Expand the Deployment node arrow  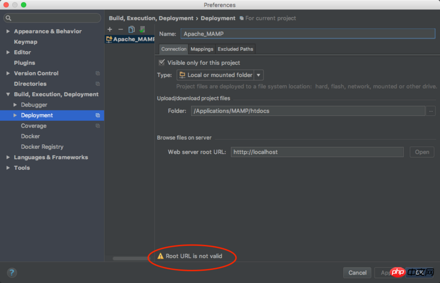point(15,115)
